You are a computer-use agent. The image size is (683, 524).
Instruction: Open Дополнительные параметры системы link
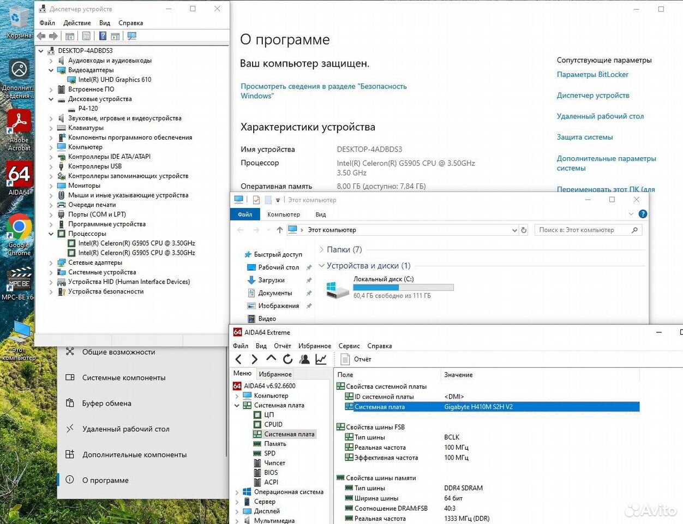606,163
